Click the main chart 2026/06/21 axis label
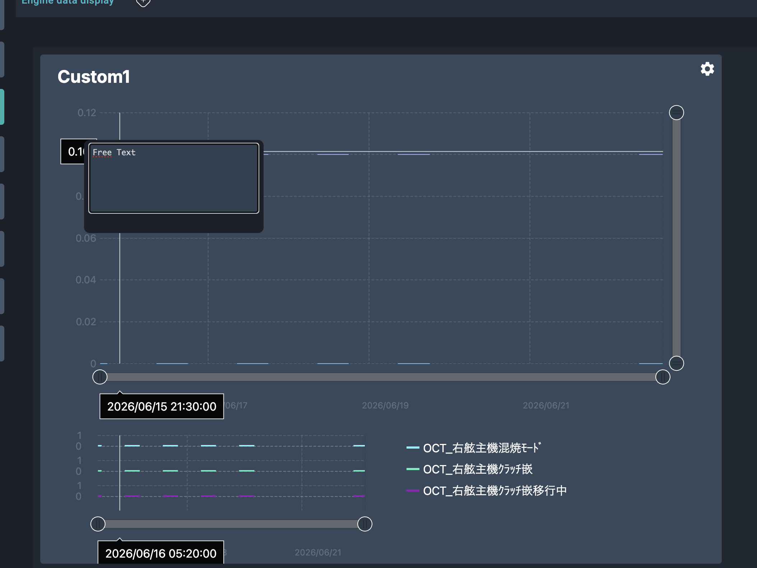 (x=546, y=406)
